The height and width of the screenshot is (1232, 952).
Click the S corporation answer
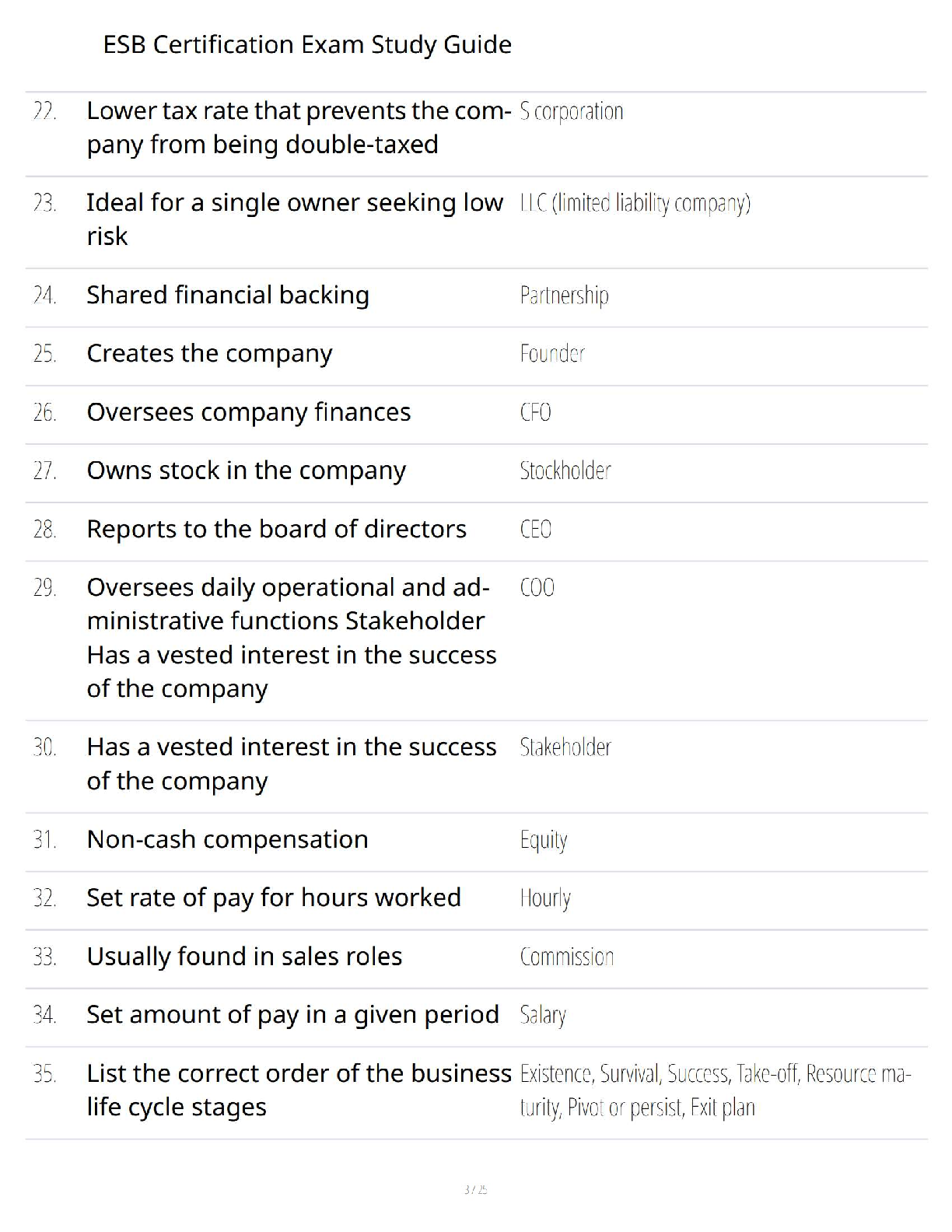point(572,112)
